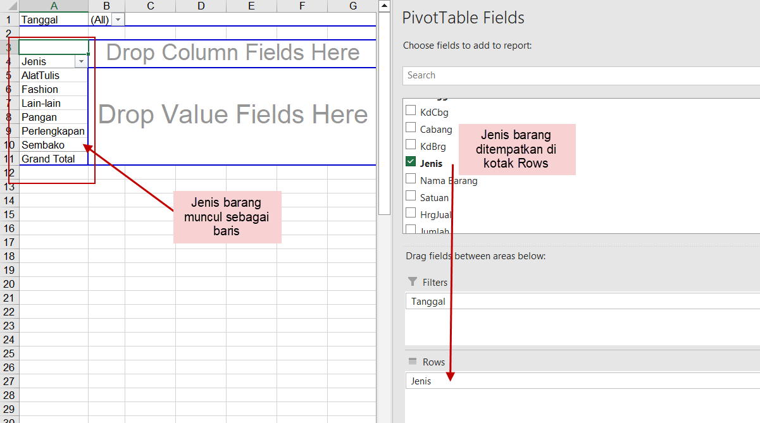This screenshot has width=760, height=423.
Task: Uncheck the Jenis field checkbox
Action: pos(411,162)
